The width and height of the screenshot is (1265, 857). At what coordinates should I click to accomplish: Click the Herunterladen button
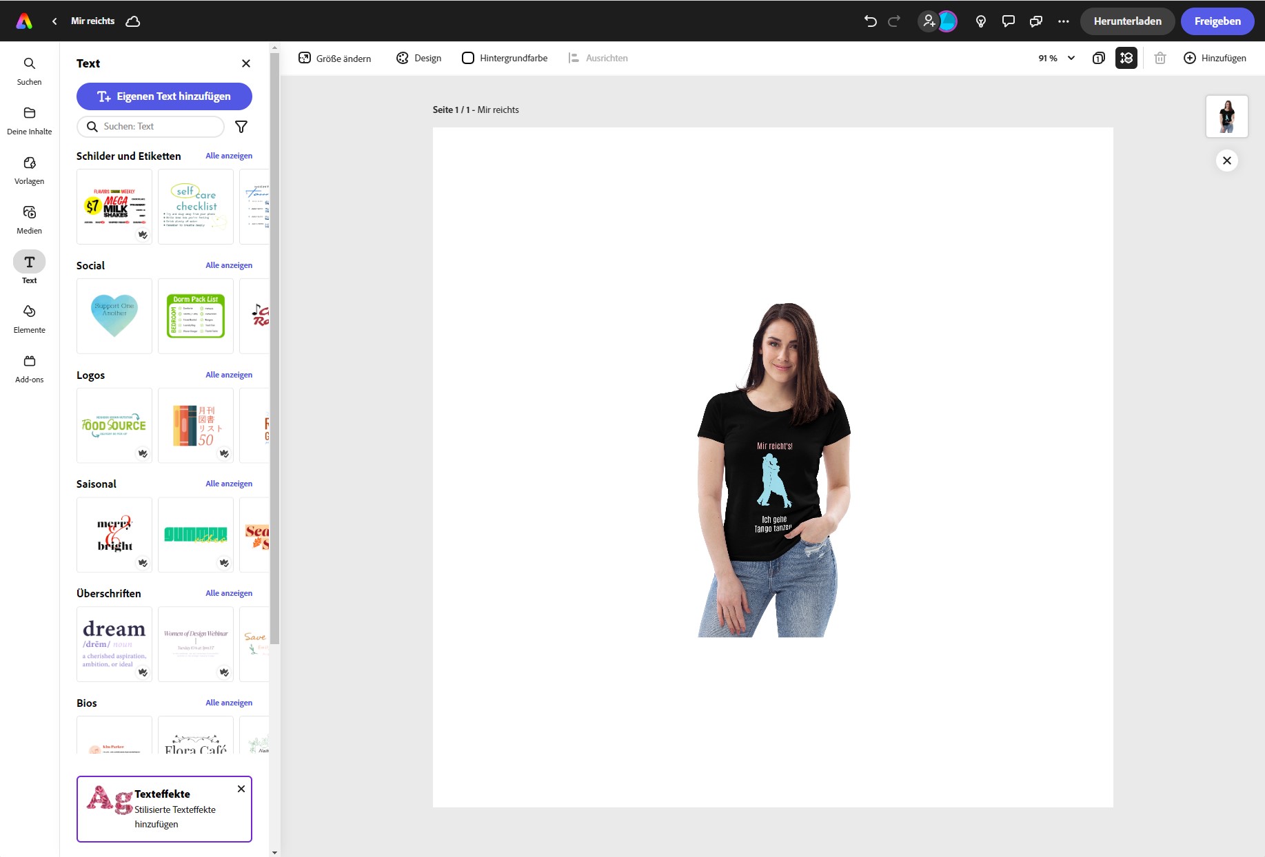tap(1128, 21)
